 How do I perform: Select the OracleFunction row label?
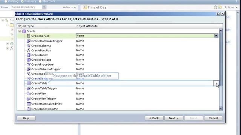[41, 50]
